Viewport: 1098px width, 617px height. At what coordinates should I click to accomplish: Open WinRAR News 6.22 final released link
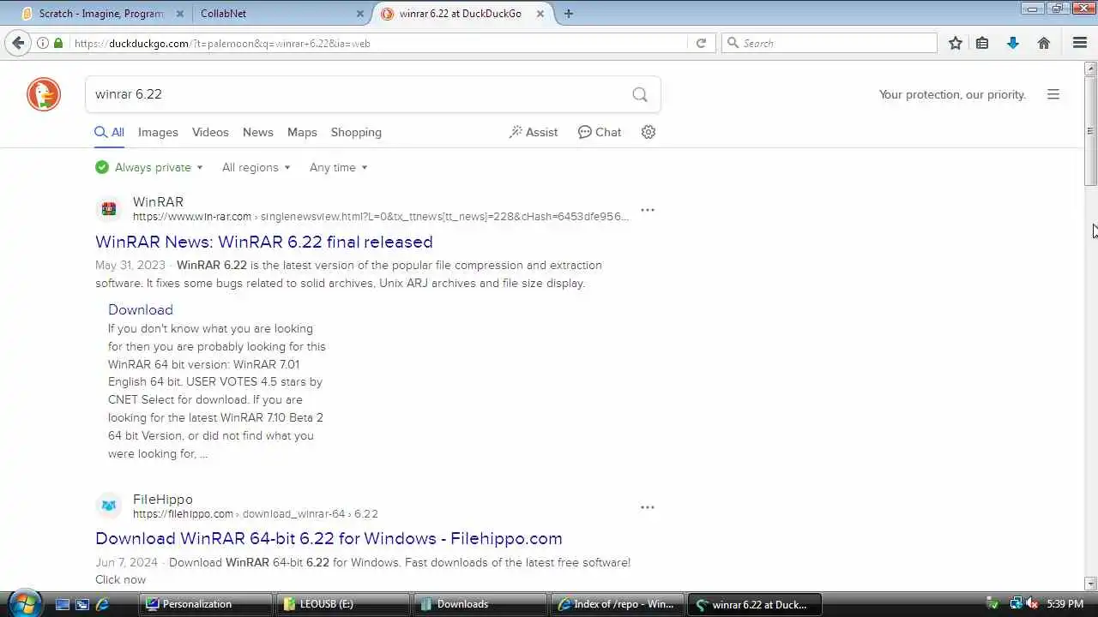264,242
